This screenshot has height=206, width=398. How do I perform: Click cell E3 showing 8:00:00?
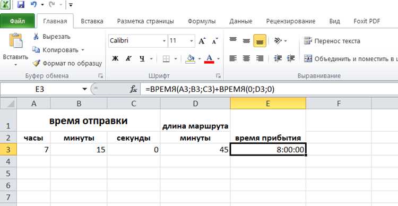pos(268,150)
